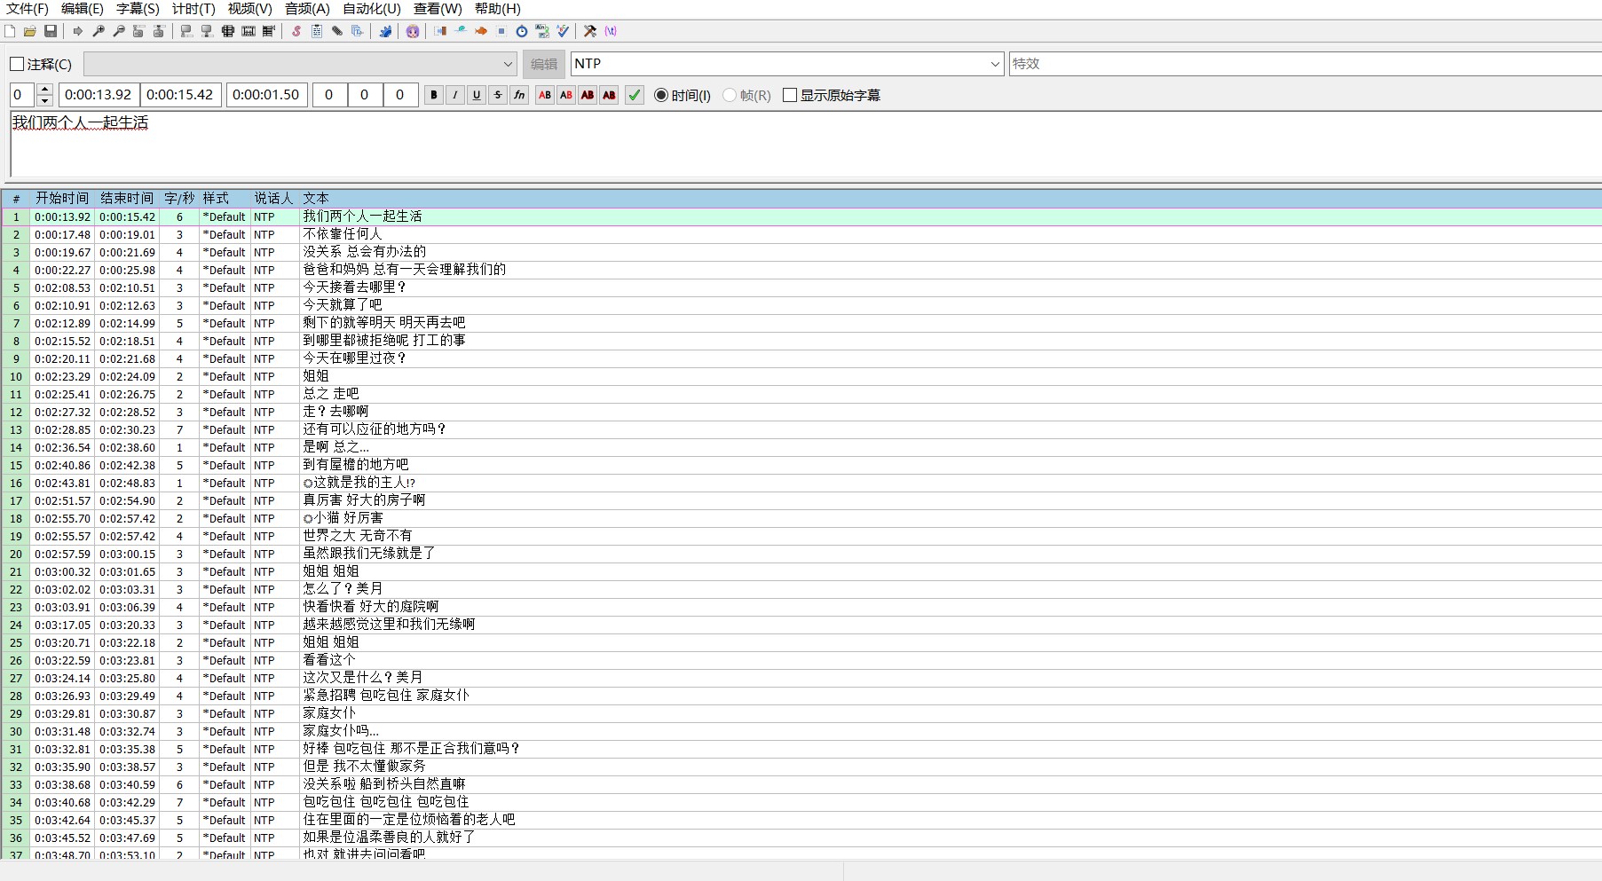Select subtitle row 但是 我不太懂做家务

(801, 767)
